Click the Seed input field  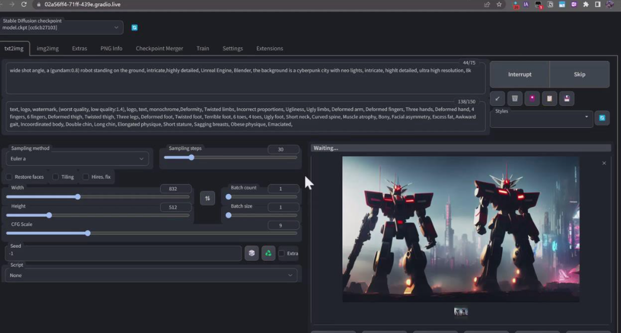click(123, 253)
